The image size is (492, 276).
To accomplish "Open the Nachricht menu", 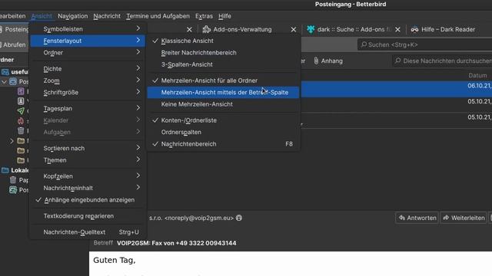I will click(x=107, y=16).
